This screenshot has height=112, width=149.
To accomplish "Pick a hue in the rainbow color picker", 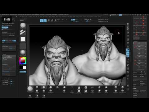I will [23, 61].
